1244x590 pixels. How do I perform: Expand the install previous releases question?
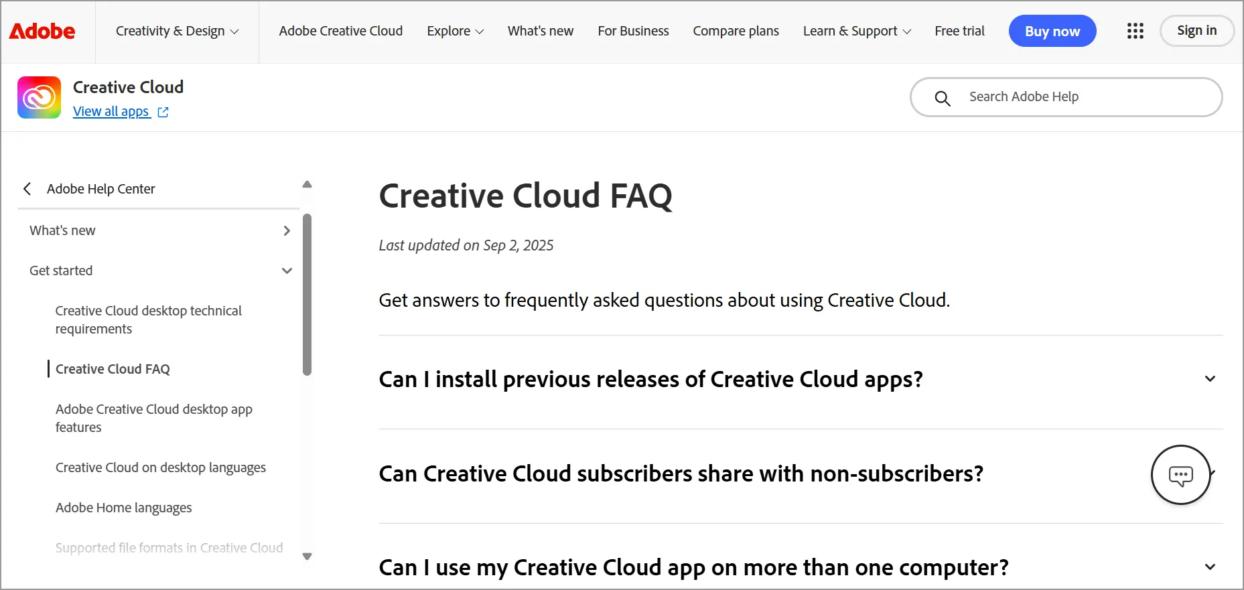pyautogui.click(x=801, y=379)
